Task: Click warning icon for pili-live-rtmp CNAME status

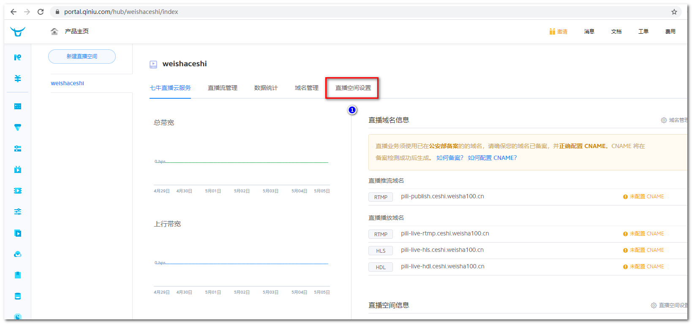Action: tap(625, 234)
